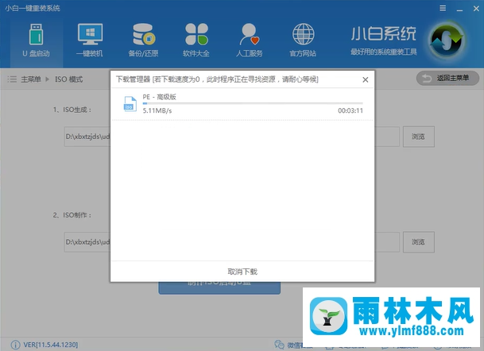Open the 软件大全 tab

point(196,40)
